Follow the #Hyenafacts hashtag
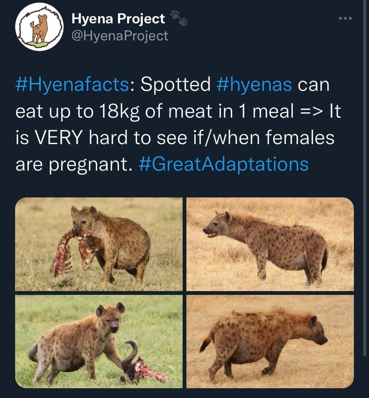This screenshot has width=369, height=398. point(72,84)
